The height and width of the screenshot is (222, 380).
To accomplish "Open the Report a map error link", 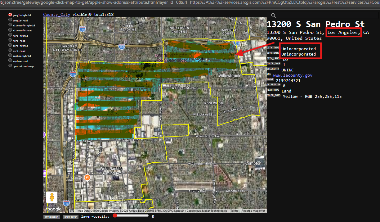I will (x=253, y=211).
